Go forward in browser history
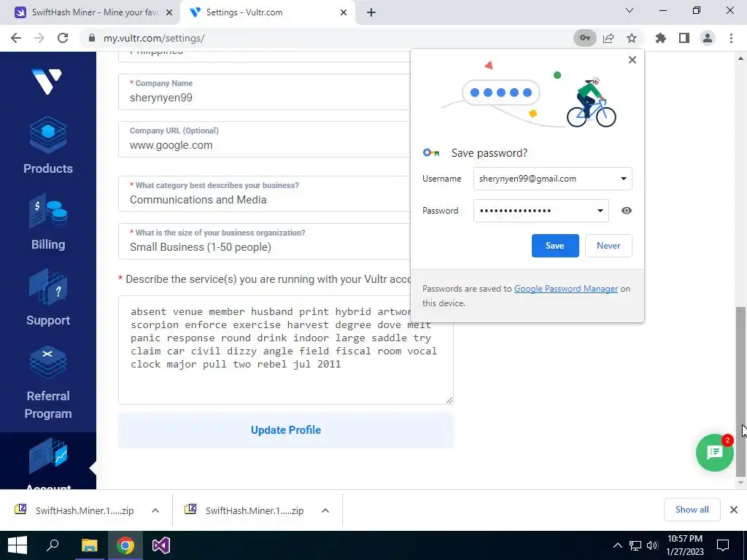This screenshot has height=560, width=747. [x=39, y=38]
